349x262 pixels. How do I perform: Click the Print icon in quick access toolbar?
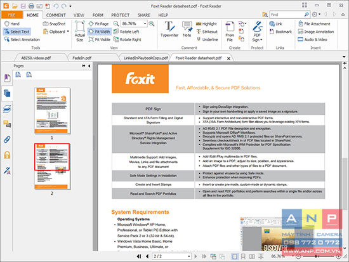tap(31, 6)
